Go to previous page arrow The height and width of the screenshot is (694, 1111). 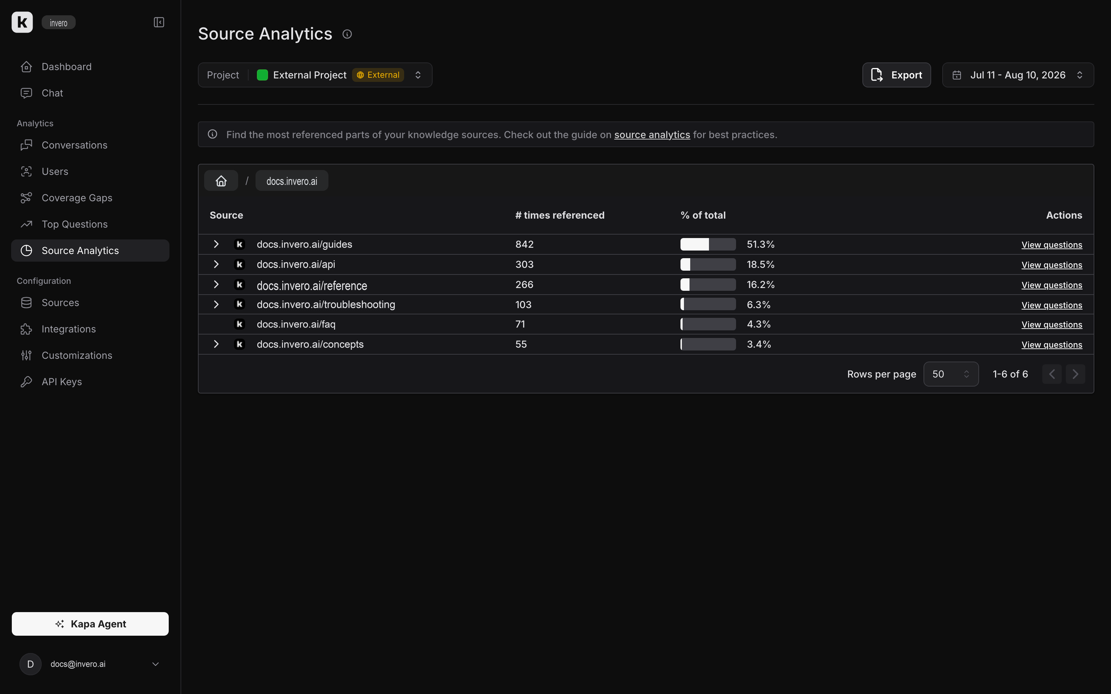tap(1052, 374)
